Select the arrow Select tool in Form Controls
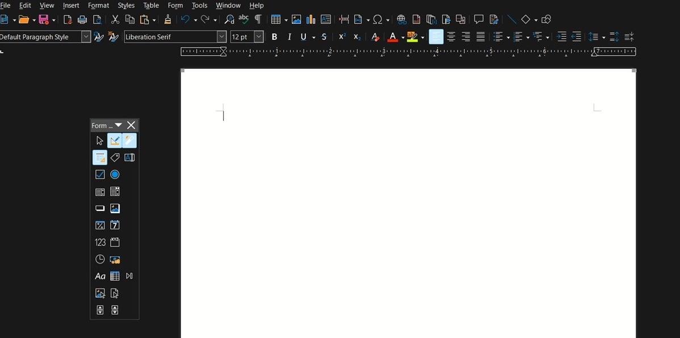680x338 pixels. tap(100, 140)
